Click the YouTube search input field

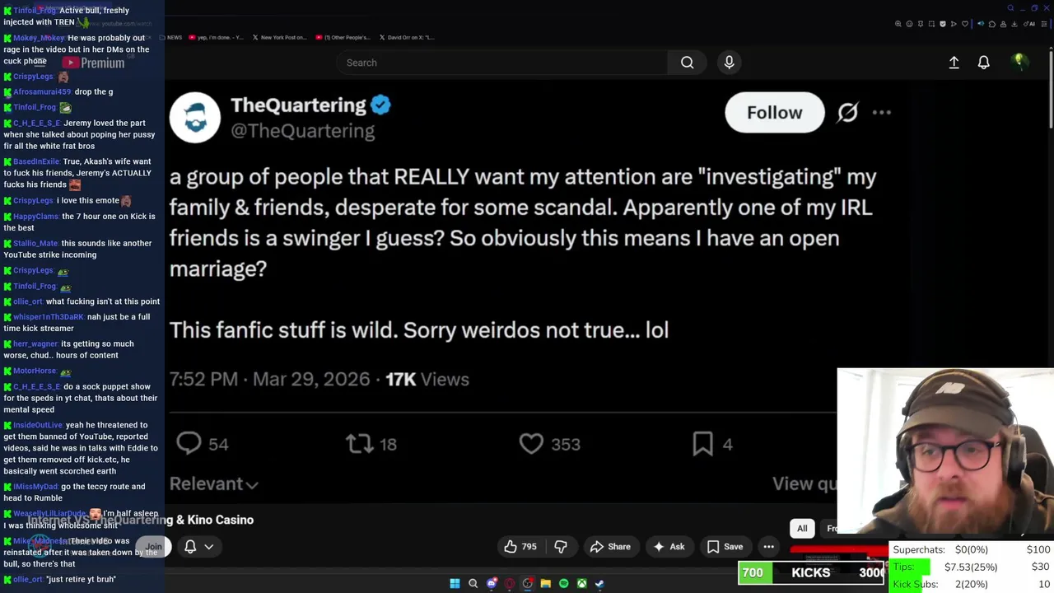[502, 63]
